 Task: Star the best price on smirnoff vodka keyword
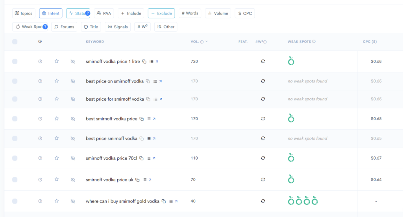tap(57, 81)
